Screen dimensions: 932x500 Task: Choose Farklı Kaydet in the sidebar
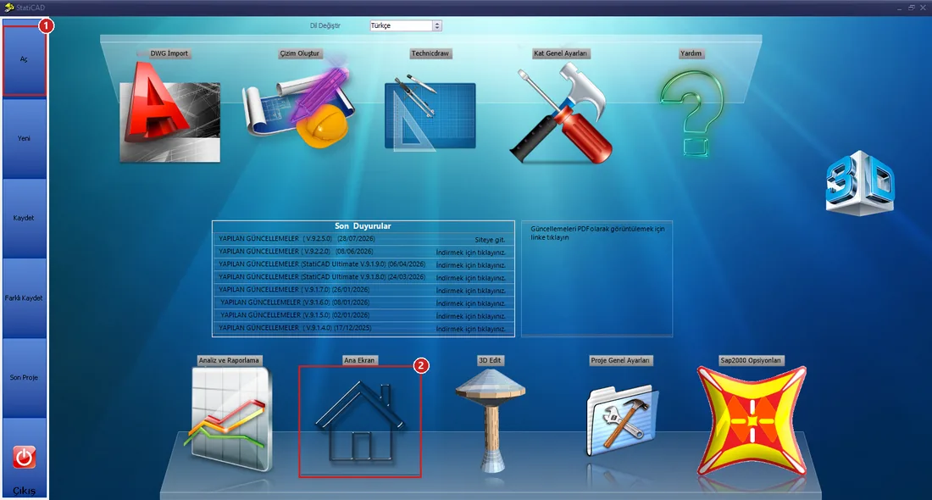coord(24,297)
